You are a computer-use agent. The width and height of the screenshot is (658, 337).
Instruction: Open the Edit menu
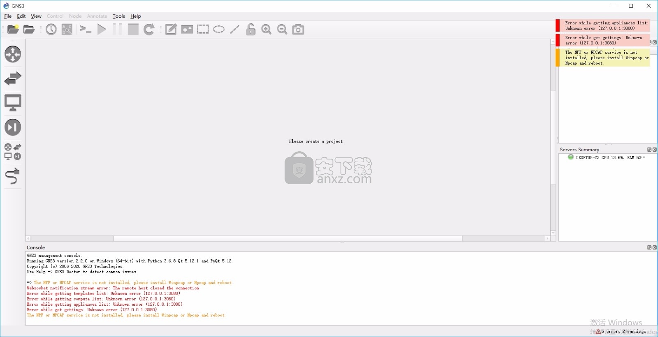[21, 16]
